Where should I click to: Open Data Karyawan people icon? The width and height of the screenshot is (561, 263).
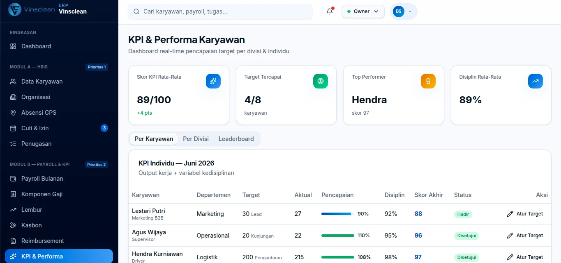pyautogui.click(x=13, y=82)
